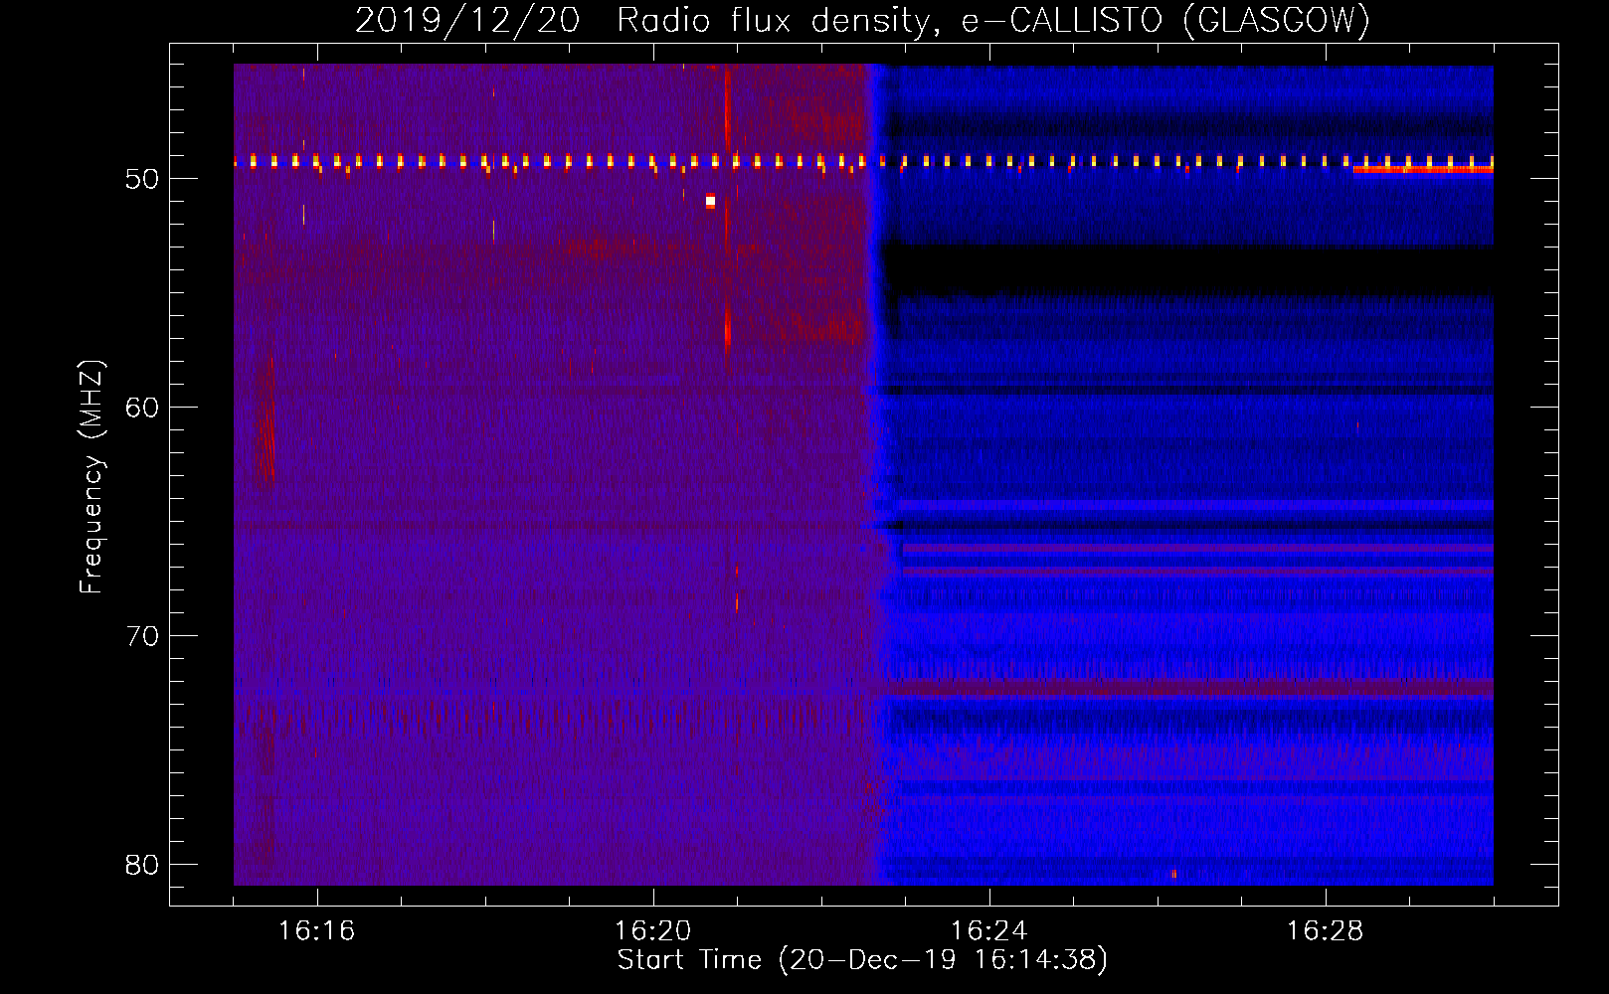
Task: Click the 80 MHz frequency tick label
Action: click(x=142, y=865)
